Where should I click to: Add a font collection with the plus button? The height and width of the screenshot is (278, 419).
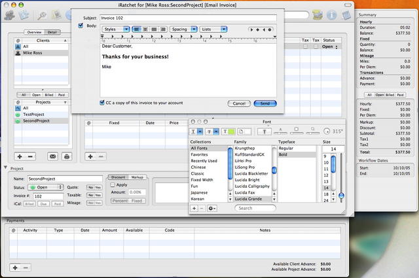point(194,208)
